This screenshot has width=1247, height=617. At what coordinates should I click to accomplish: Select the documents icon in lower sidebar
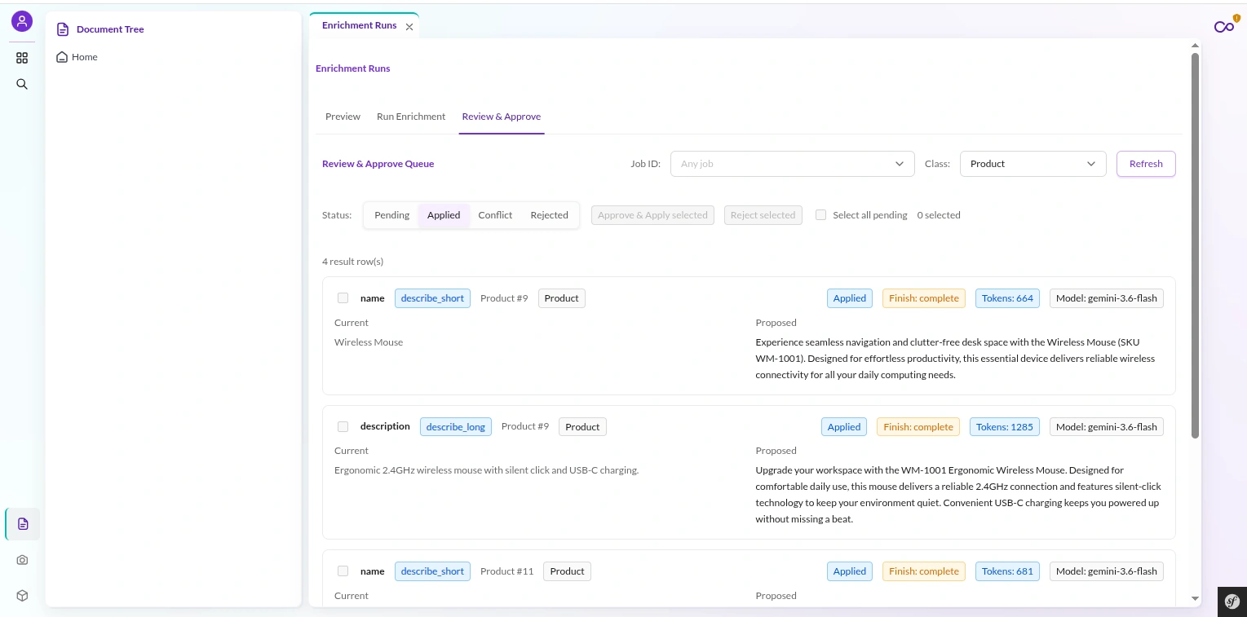pyautogui.click(x=23, y=524)
